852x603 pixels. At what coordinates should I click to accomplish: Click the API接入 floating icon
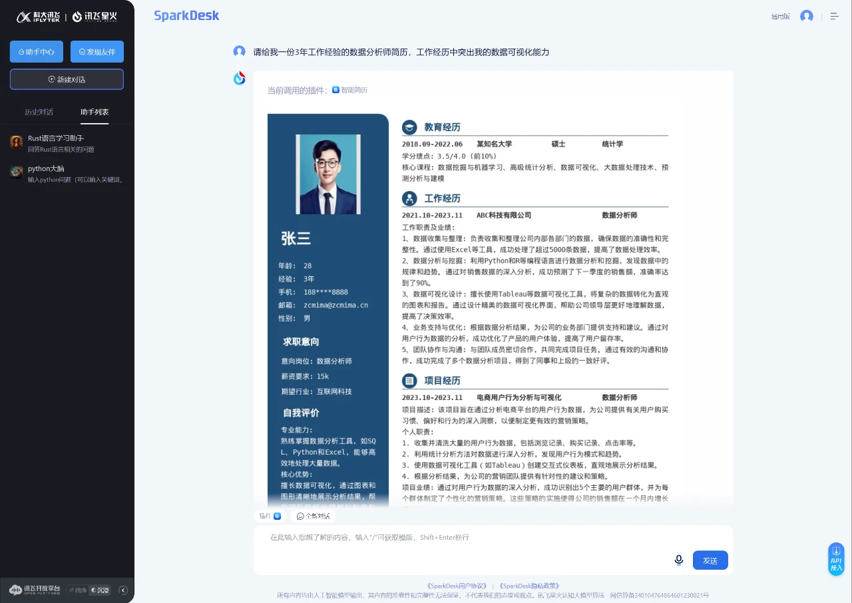(836, 558)
